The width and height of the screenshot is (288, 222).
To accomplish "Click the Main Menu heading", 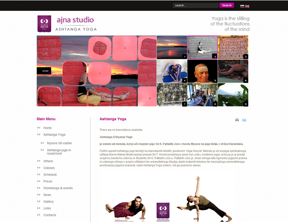I will click(x=46, y=119).
